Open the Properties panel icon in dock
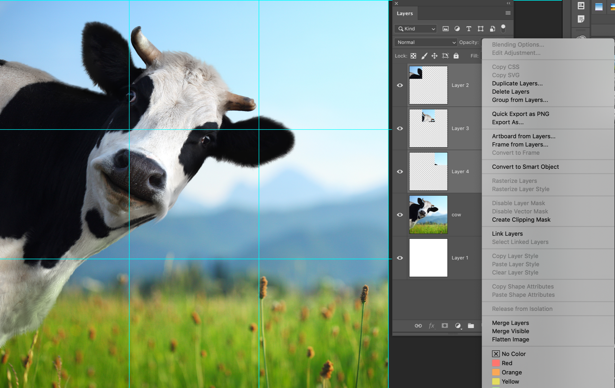Image resolution: width=615 pixels, height=388 pixels. pyautogui.click(x=581, y=5)
